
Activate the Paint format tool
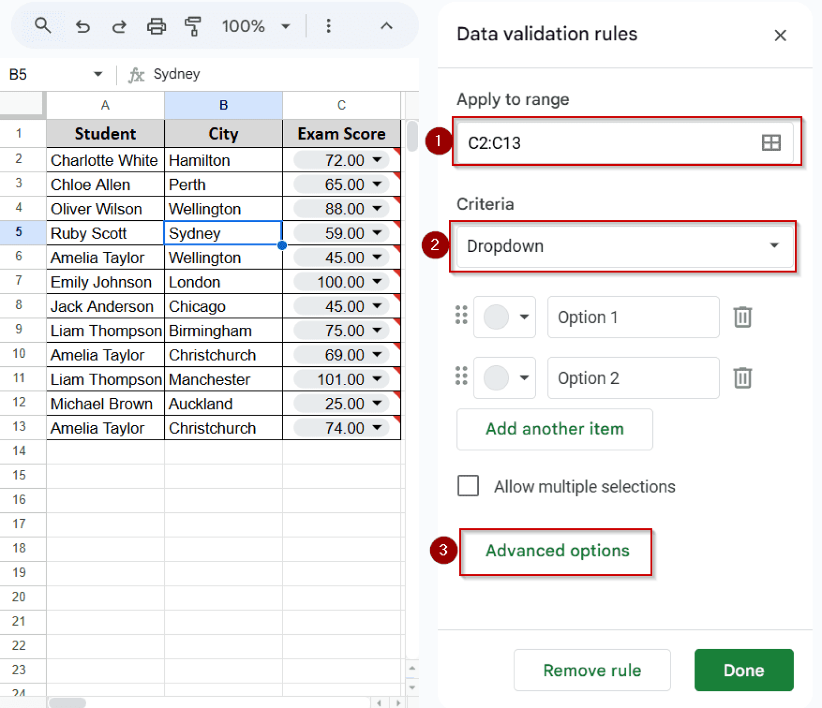click(193, 26)
